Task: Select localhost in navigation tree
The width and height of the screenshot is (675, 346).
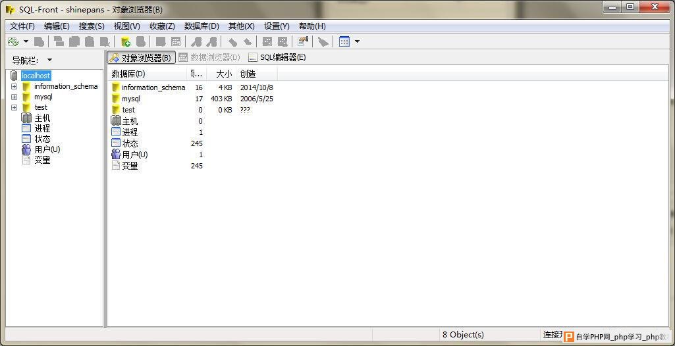Action: tap(36, 76)
